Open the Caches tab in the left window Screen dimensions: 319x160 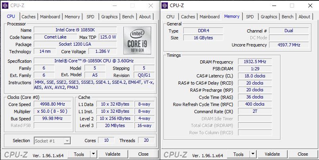(x=29, y=17)
